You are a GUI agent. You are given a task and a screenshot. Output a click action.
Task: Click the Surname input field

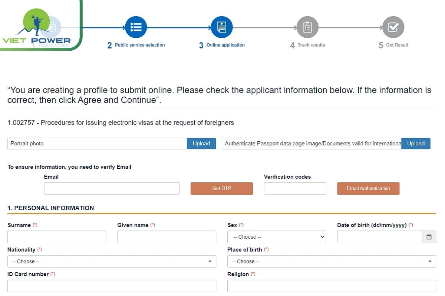[56, 237]
